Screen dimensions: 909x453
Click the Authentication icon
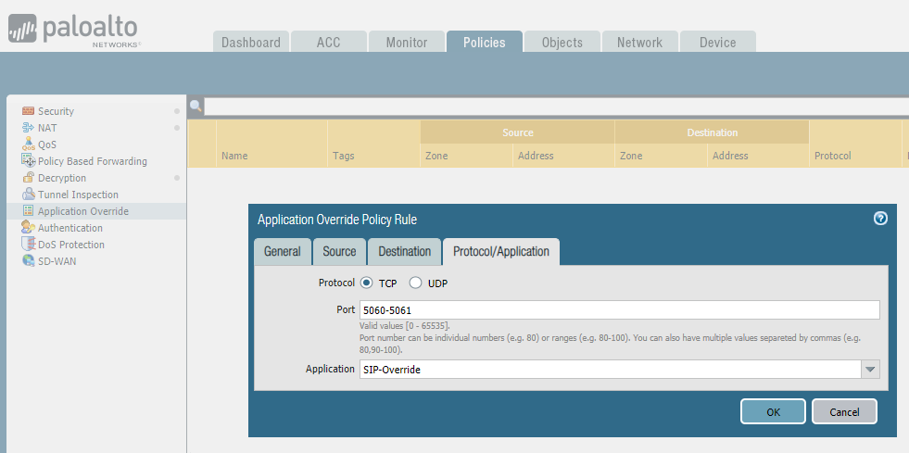pos(28,228)
